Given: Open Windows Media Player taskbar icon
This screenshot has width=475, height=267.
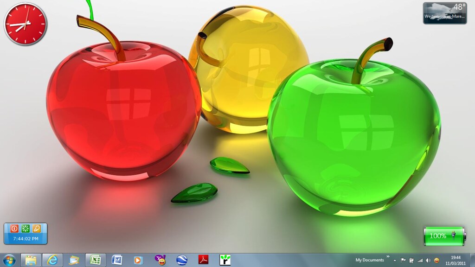Looking at the screenshot, I should pos(138,260).
